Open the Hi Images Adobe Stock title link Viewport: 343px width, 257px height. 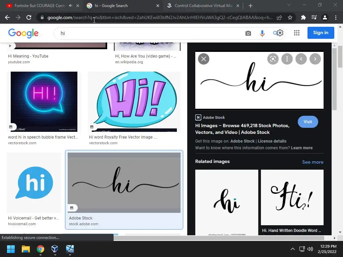click(242, 129)
